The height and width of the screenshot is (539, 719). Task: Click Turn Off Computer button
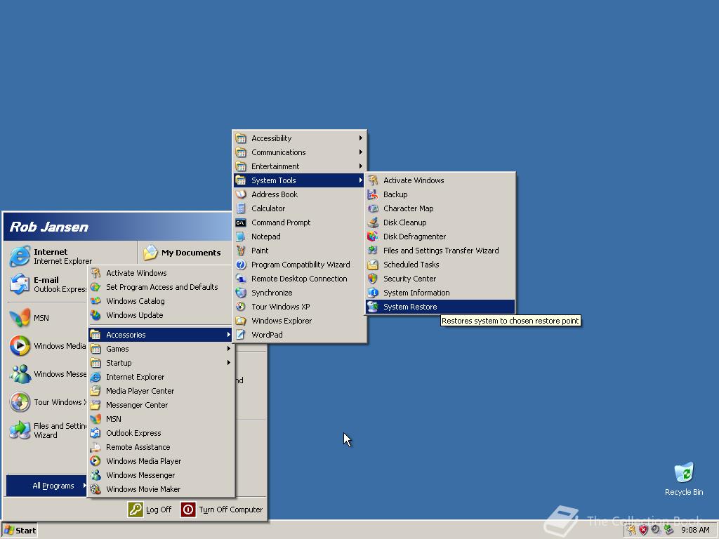tap(222, 510)
